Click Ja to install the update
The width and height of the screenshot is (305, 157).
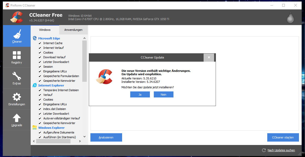pos(140,94)
